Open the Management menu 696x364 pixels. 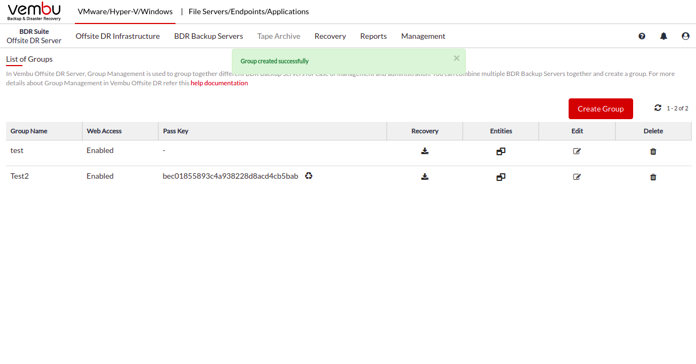click(x=423, y=36)
